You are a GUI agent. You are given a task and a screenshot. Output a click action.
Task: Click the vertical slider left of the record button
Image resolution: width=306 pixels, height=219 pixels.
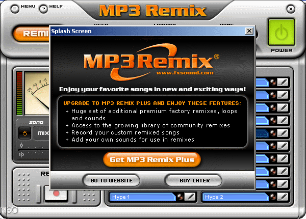pyautogui.click(x=39, y=194)
